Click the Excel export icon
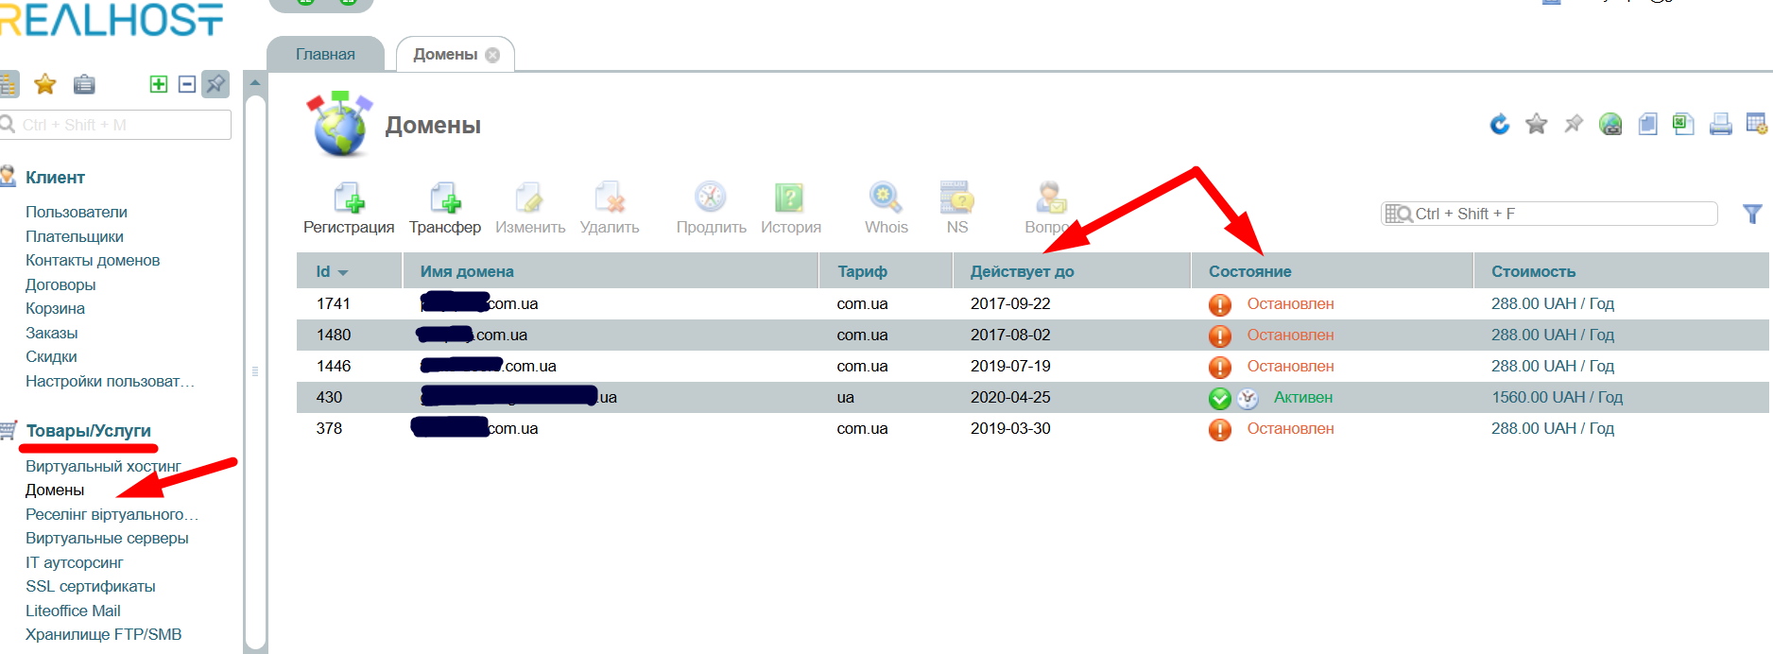This screenshot has width=1773, height=654. point(1683,124)
